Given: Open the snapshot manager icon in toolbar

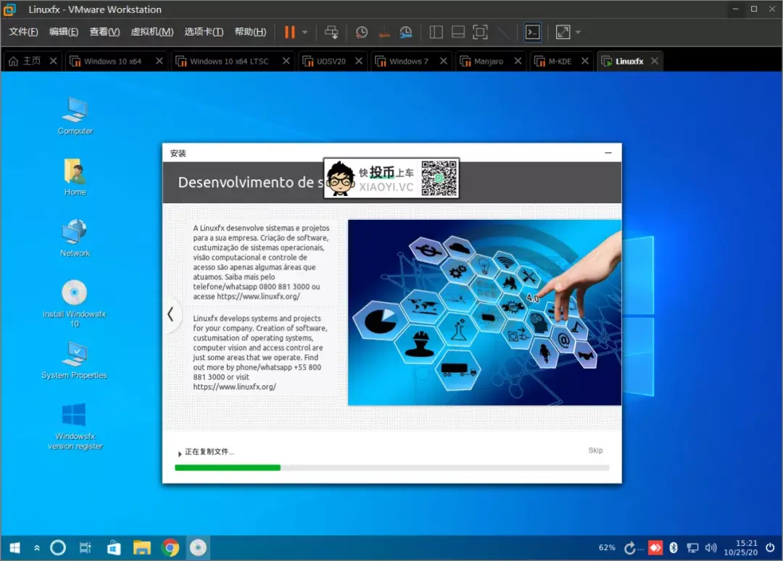Looking at the screenshot, I should point(406,32).
